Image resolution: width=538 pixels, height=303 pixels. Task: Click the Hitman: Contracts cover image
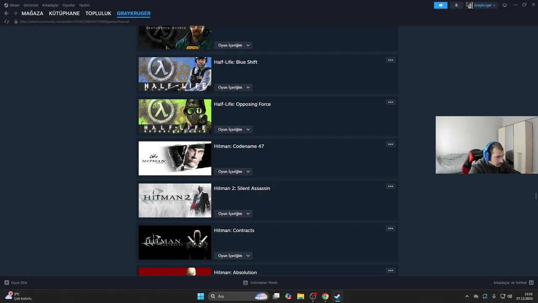175,242
